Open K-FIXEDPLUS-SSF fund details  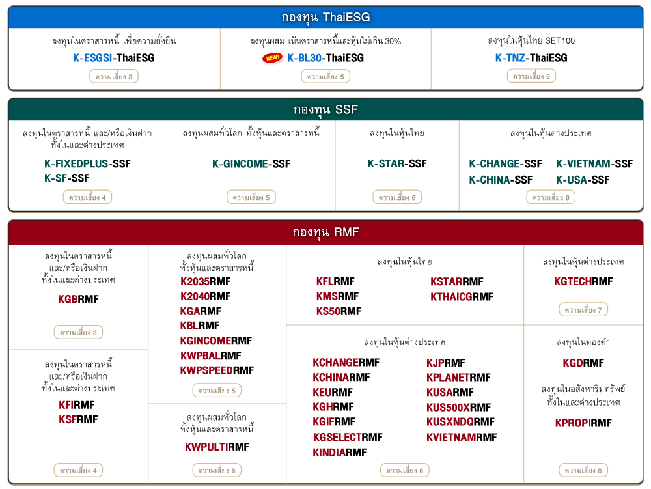(87, 163)
